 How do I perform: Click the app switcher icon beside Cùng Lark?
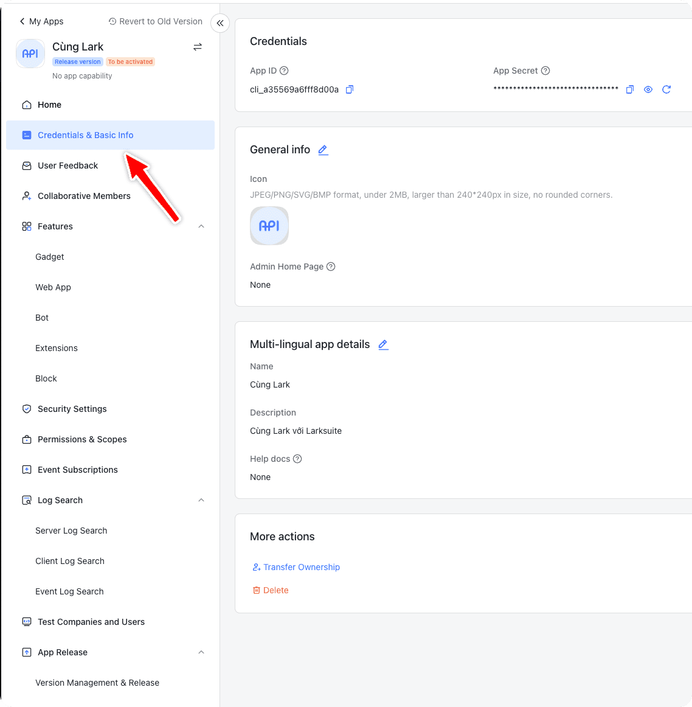[197, 47]
